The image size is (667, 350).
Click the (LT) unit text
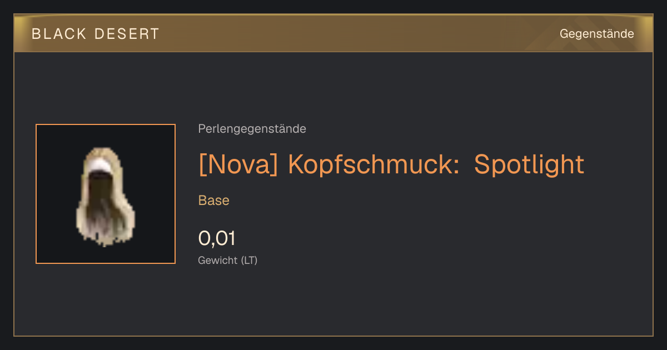(249, 260)
